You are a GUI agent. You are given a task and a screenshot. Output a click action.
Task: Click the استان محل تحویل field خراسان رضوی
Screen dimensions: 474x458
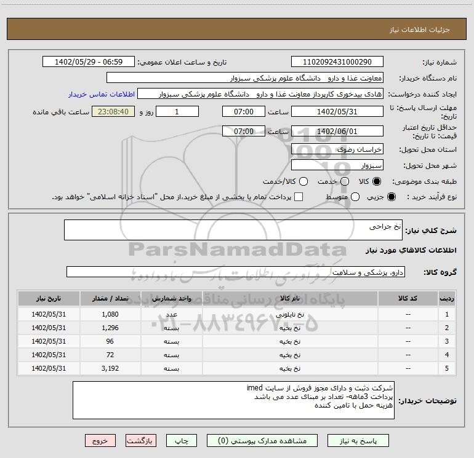[x=337, y=149]
